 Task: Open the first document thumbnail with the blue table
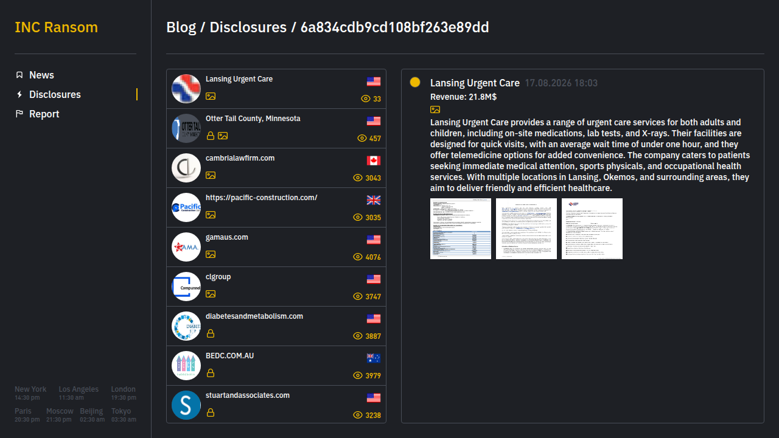[461, 229]
